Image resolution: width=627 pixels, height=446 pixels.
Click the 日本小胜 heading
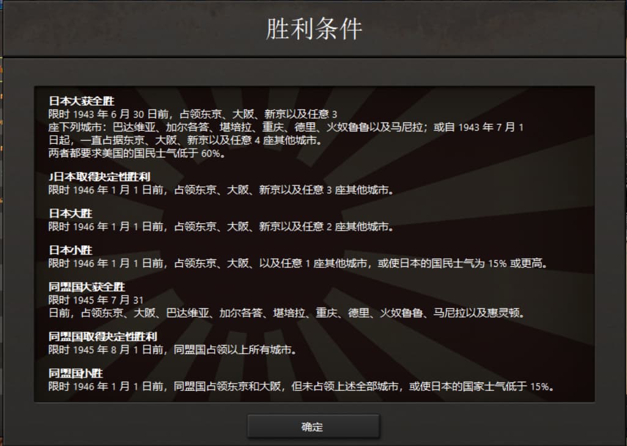70,250
